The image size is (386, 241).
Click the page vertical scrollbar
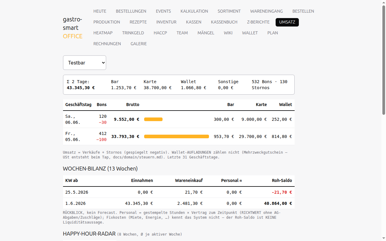384,60
